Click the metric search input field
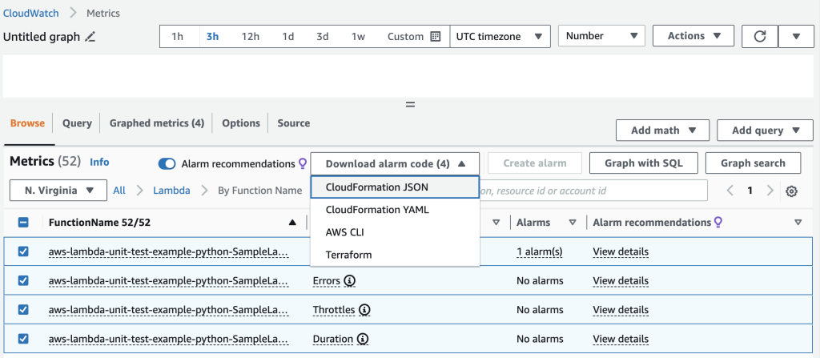The width and height of the screenshot is (820, 358). click(593, 191)
